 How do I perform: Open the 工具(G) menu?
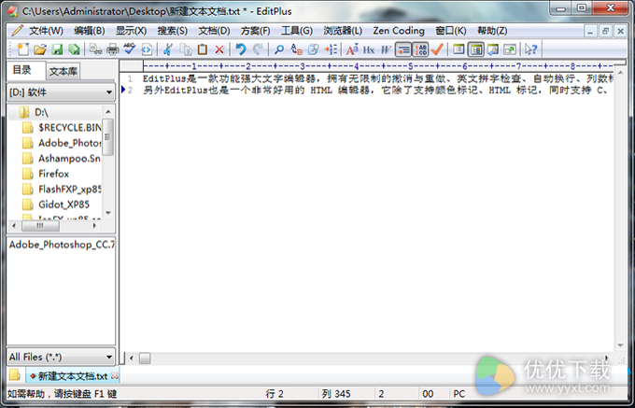(x=297, y=31)
